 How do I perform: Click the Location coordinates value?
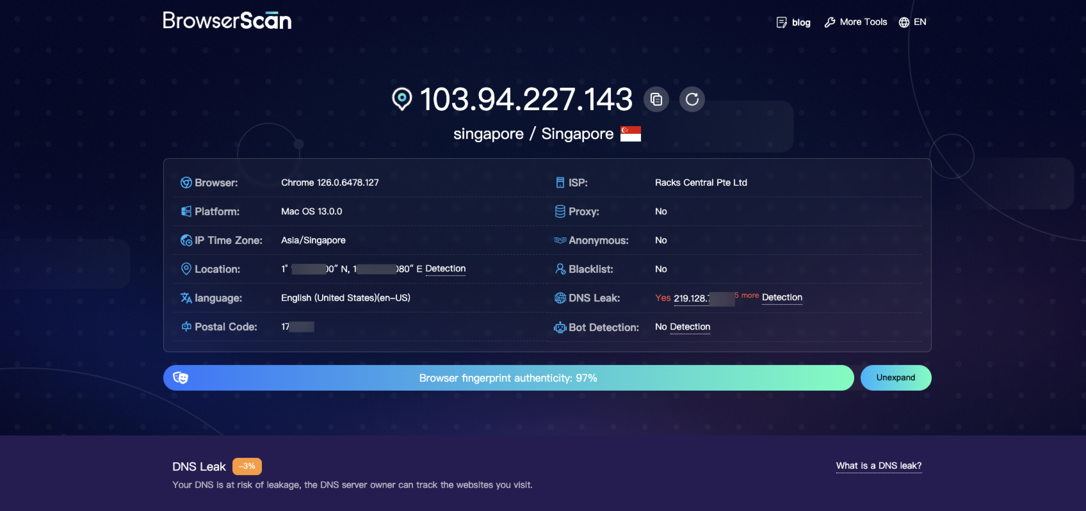[x=352, y=269]
